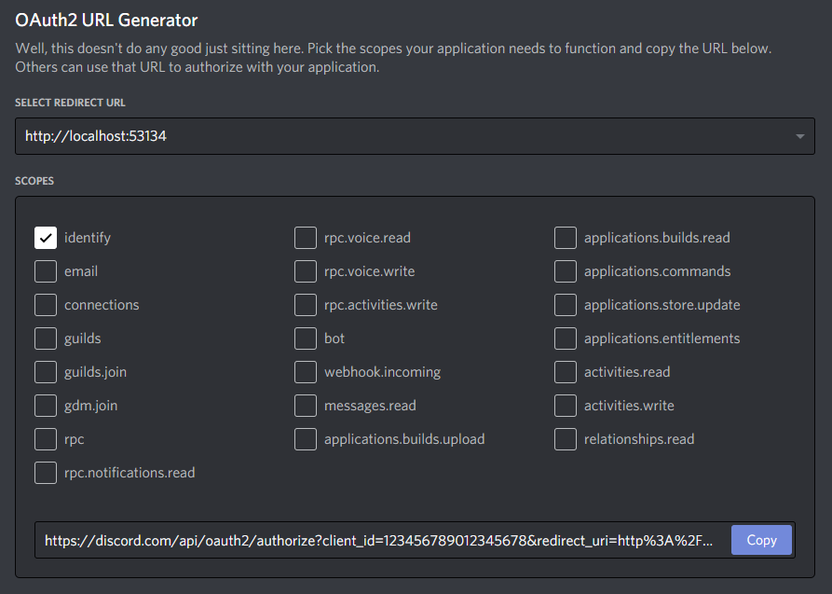Enable rpc.voice.write scope
The height and width of the screenshot is (594, 832).
tap(306, 271)
